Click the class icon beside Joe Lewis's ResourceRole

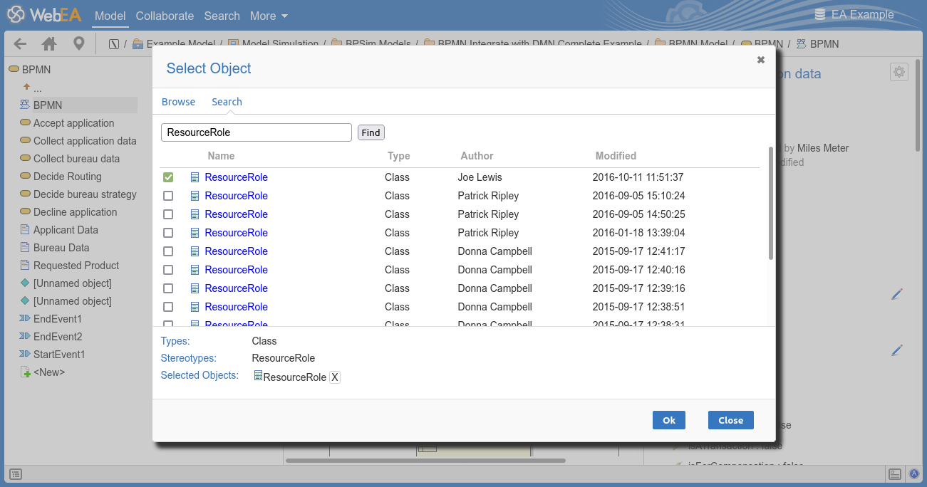(195, 177)
